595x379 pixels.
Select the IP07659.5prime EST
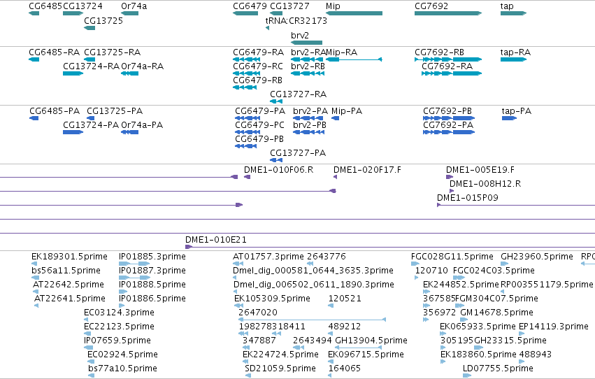pyautogui.click(x=88, y=348)
